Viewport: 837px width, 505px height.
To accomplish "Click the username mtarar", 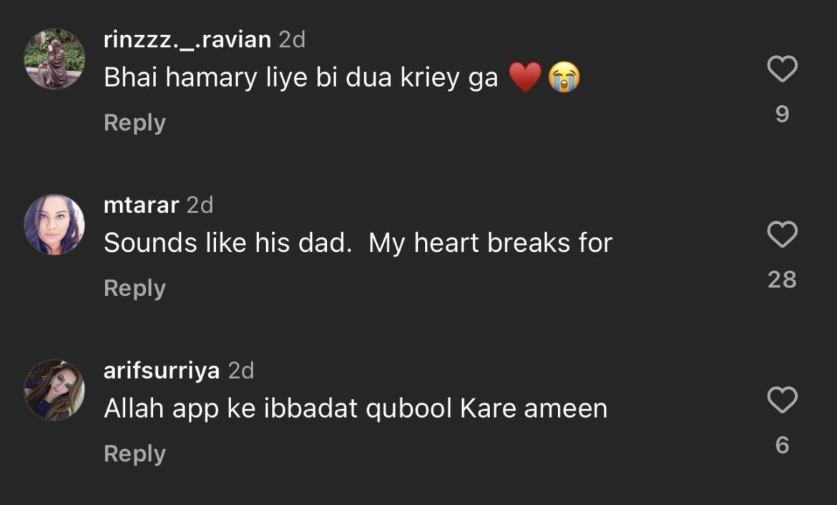I will (x=143, y=206).
